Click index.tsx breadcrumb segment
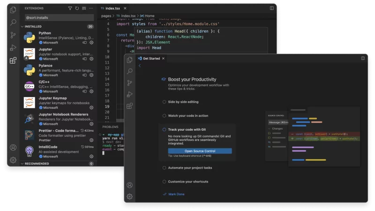Screen dimensions: 375x211 click(128, 16)
